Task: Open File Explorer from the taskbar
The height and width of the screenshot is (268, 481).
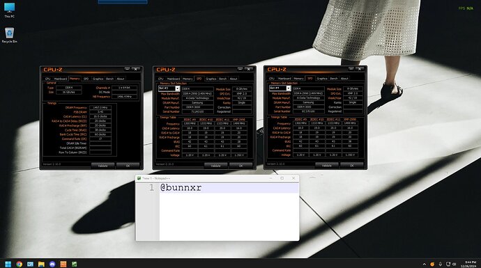Action: point(41,264)
